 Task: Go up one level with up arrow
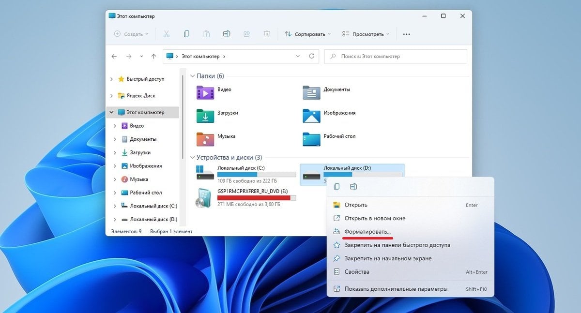pyautogui.click(x=154, y=57)
